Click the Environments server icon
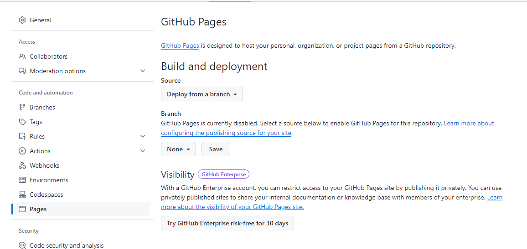Image resolution: width=527 pixels, height=249 pixels. tap(22, 180)
